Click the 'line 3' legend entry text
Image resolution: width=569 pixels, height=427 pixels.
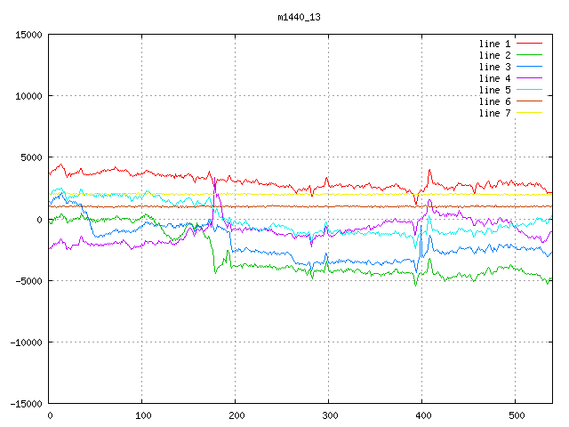coord(495,67)
